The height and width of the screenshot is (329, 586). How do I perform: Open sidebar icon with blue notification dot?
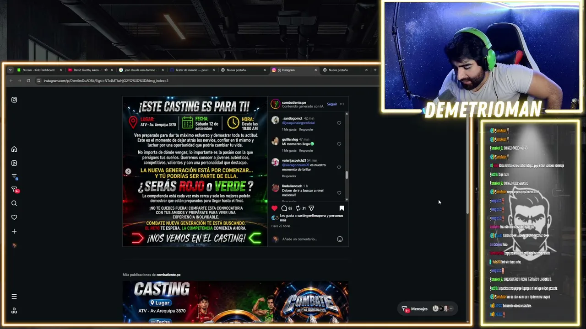coord(14,176)
